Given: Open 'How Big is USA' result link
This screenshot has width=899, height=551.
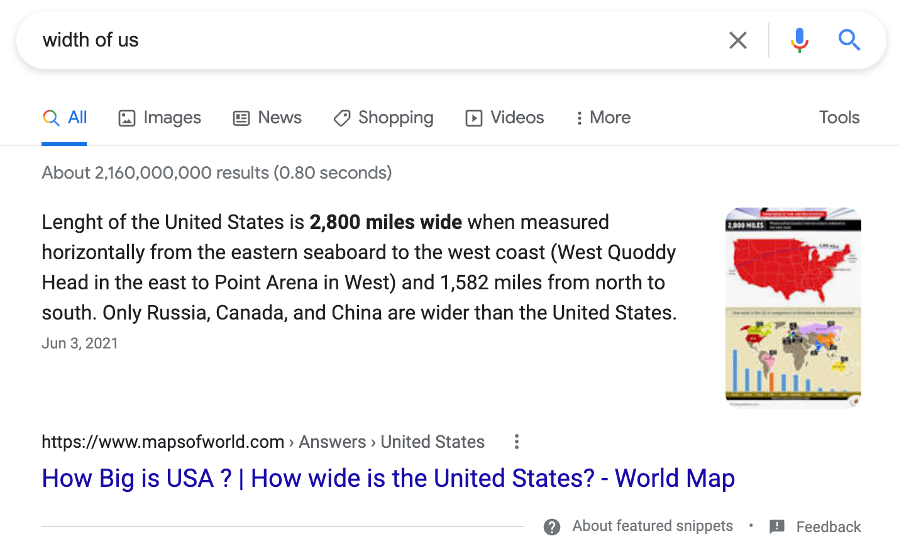Looking at the screenshot, I should (x=388, y=479).
